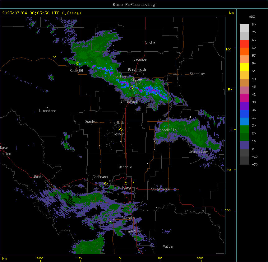The width and height of the screenshot is (268, 262).
Task: Click the -100 km label on bottom axis
Action: pyautogui.click(x=39, y=258)
